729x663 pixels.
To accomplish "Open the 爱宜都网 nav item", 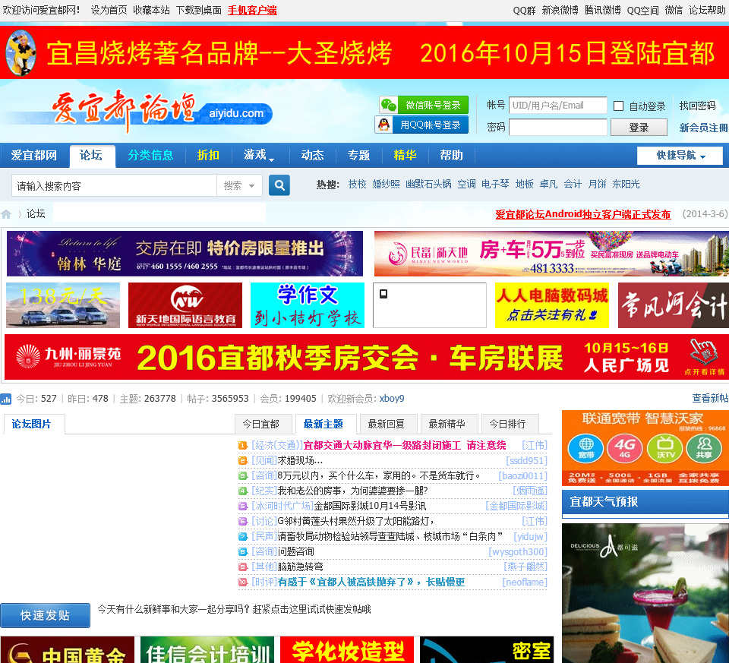I will pyautogui.click(x=33, y=155).
